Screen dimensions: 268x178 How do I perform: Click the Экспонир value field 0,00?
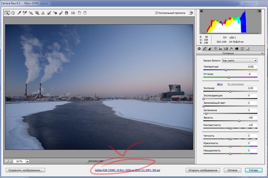coord(252,88)
